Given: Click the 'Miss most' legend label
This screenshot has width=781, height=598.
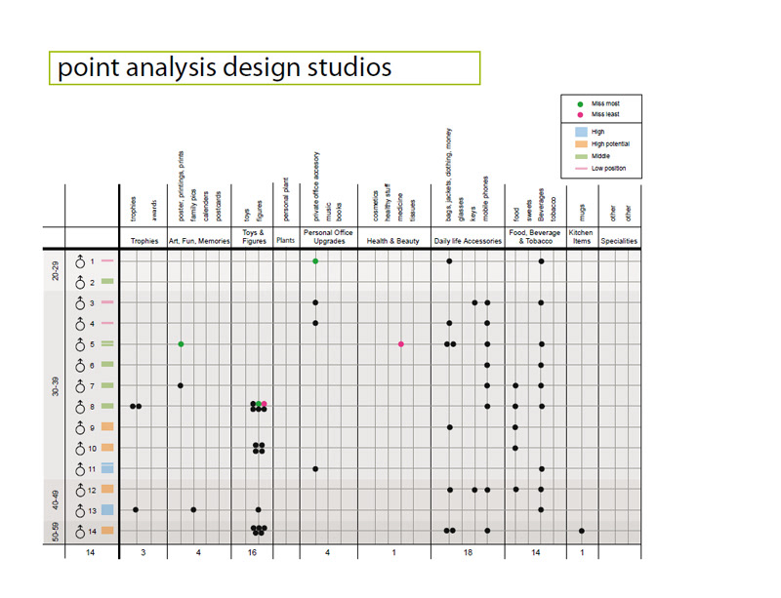Looking at the screenshot, I should pos(605,103).
